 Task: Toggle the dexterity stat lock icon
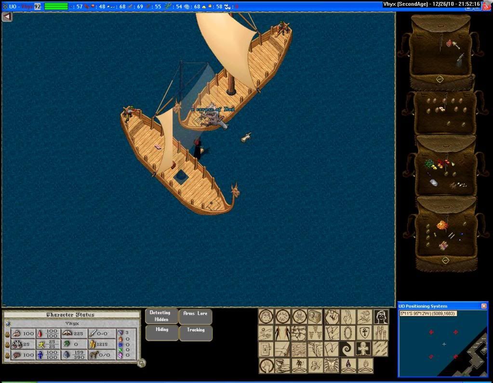[7, 345]
